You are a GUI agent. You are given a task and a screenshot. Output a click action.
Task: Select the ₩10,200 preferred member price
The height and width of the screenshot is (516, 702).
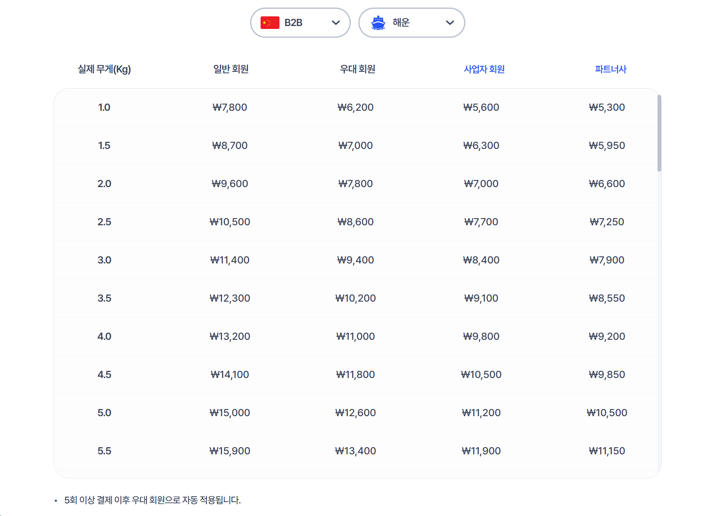click(x=355, y=298)
